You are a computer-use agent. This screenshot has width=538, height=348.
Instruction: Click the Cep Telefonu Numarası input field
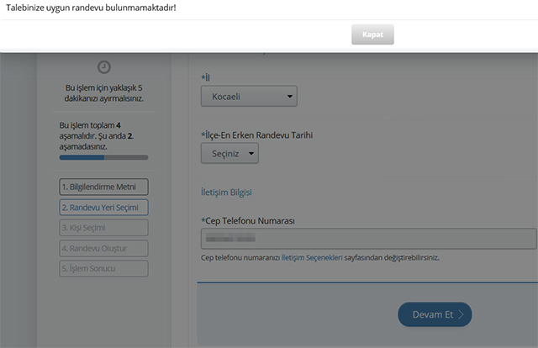pos(368,240)
